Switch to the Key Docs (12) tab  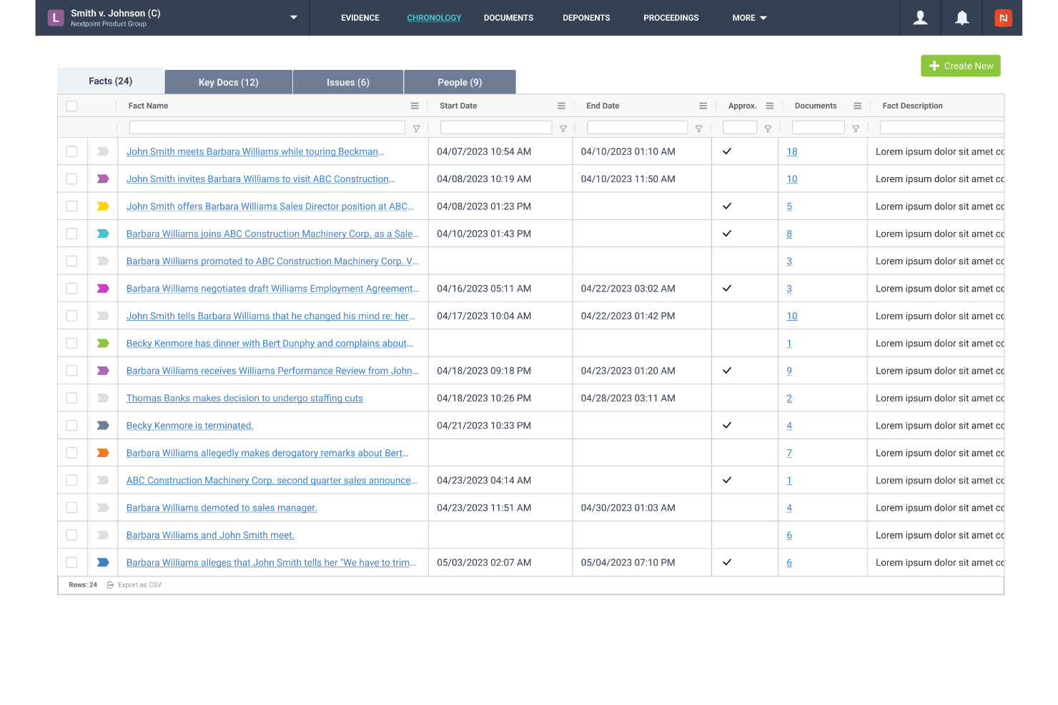[229, 82]
